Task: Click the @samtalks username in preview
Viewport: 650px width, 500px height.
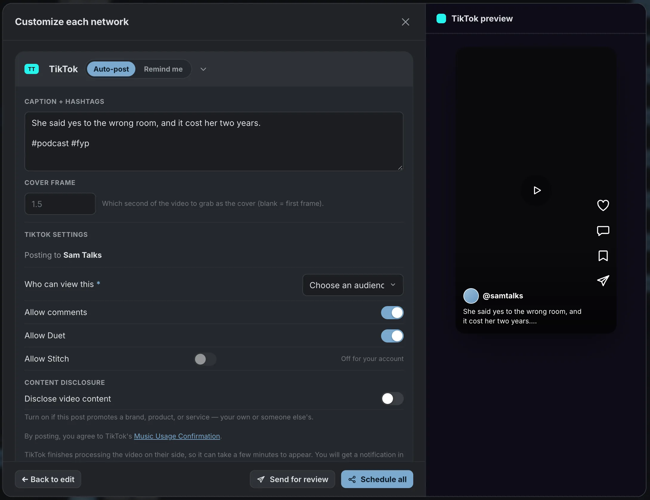Action: (x=503, y=296)
